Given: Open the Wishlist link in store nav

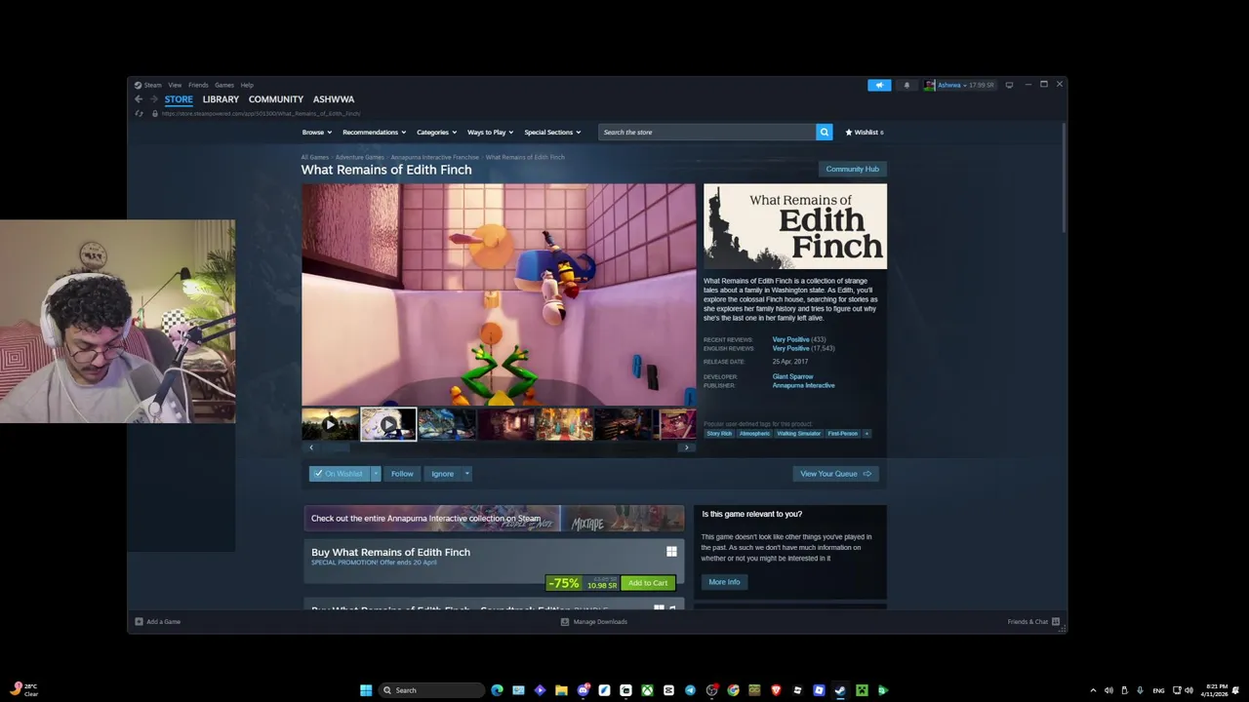Looking at the screenshot, I should (865, 132).
